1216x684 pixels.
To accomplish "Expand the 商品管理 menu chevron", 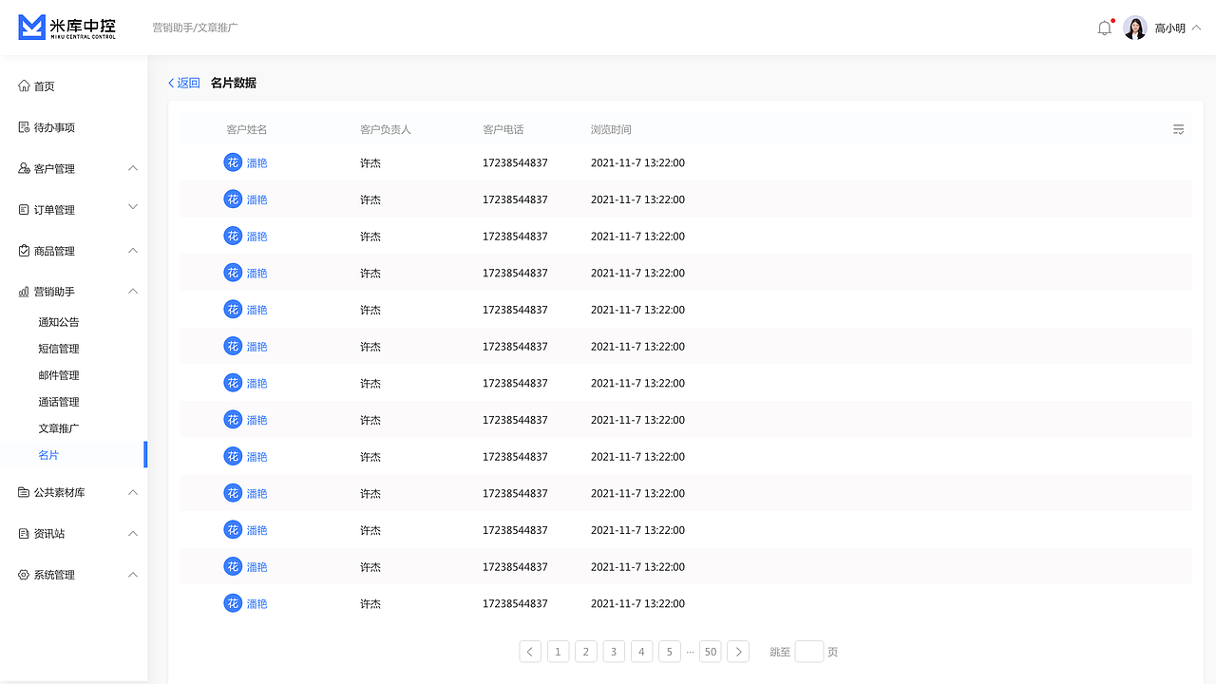I will [x=133, y=251].
